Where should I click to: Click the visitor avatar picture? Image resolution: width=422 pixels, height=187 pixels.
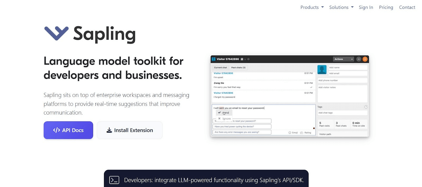click(x=322, y=70)
